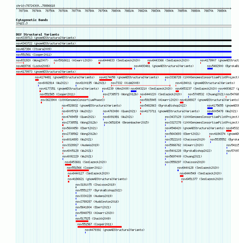This screenshot has width=239, height=243.
Task: Click nsv6005128 (Wu2021) label
Action: (78, 151)
